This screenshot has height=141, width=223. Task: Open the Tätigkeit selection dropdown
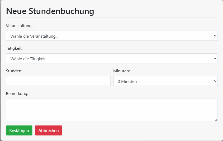click(112, 58)
